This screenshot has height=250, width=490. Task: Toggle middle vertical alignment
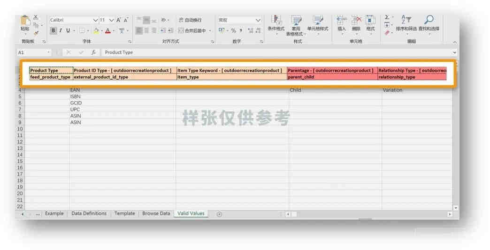[x=146, y=20]
